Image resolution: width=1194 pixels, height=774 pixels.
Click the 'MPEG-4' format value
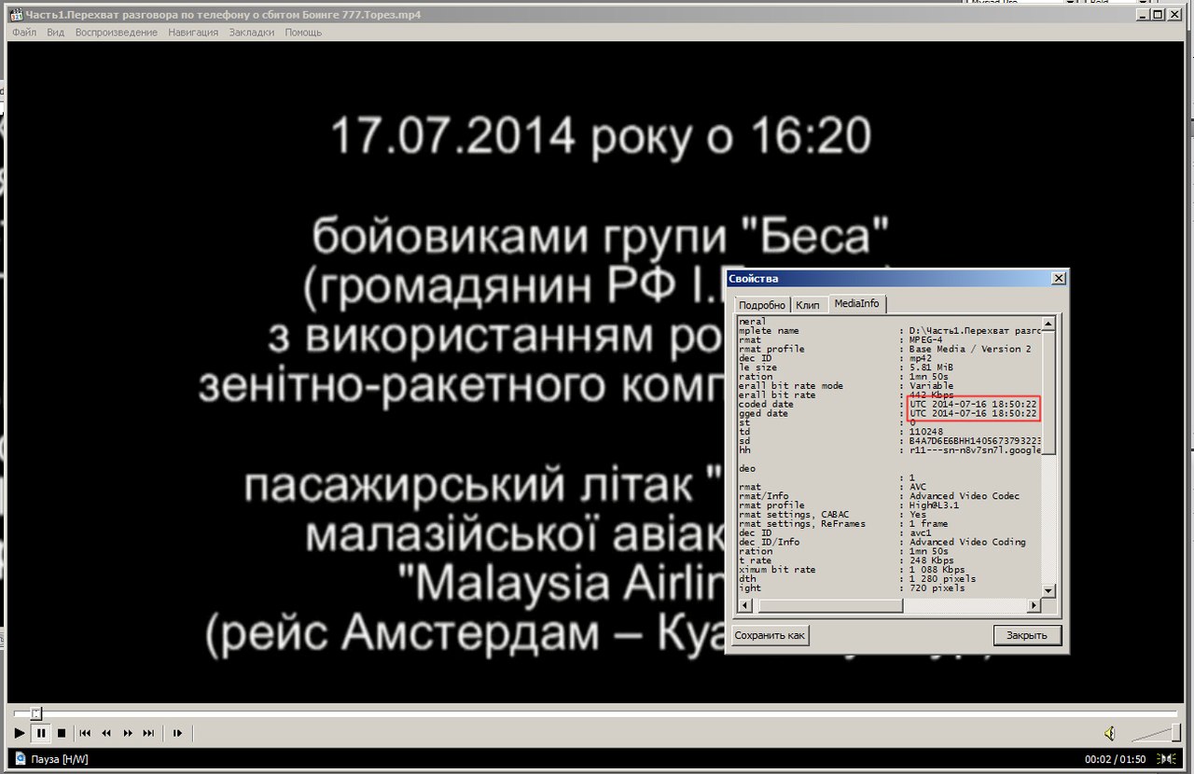click(924, 340)
